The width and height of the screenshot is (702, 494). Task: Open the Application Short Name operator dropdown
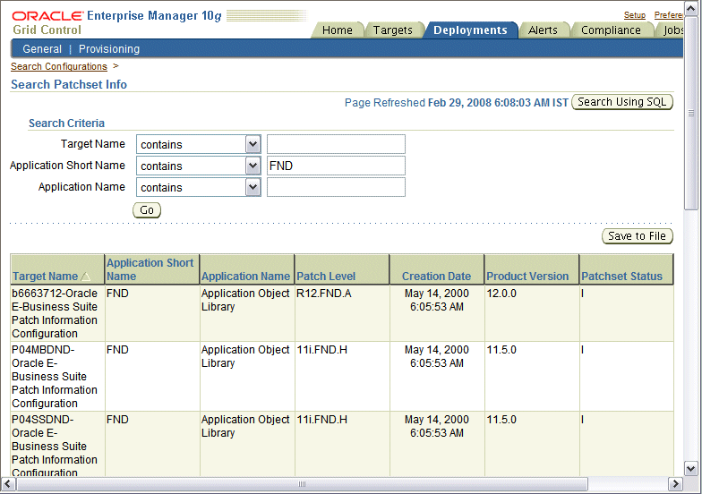[253, 166]
